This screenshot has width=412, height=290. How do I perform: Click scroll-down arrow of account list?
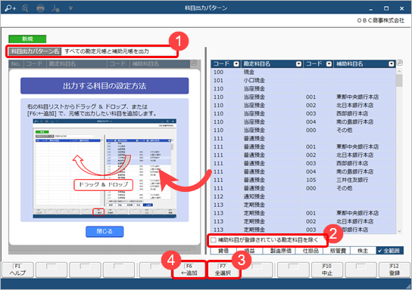(x=399, y=231)
